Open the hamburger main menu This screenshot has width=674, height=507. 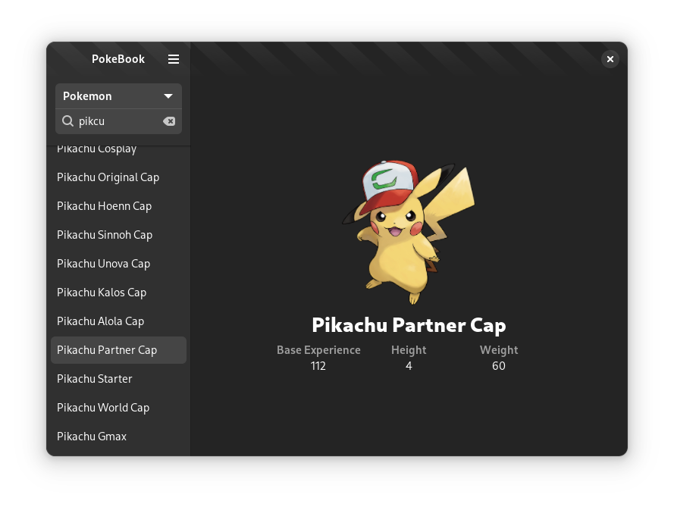pos(173,59)
